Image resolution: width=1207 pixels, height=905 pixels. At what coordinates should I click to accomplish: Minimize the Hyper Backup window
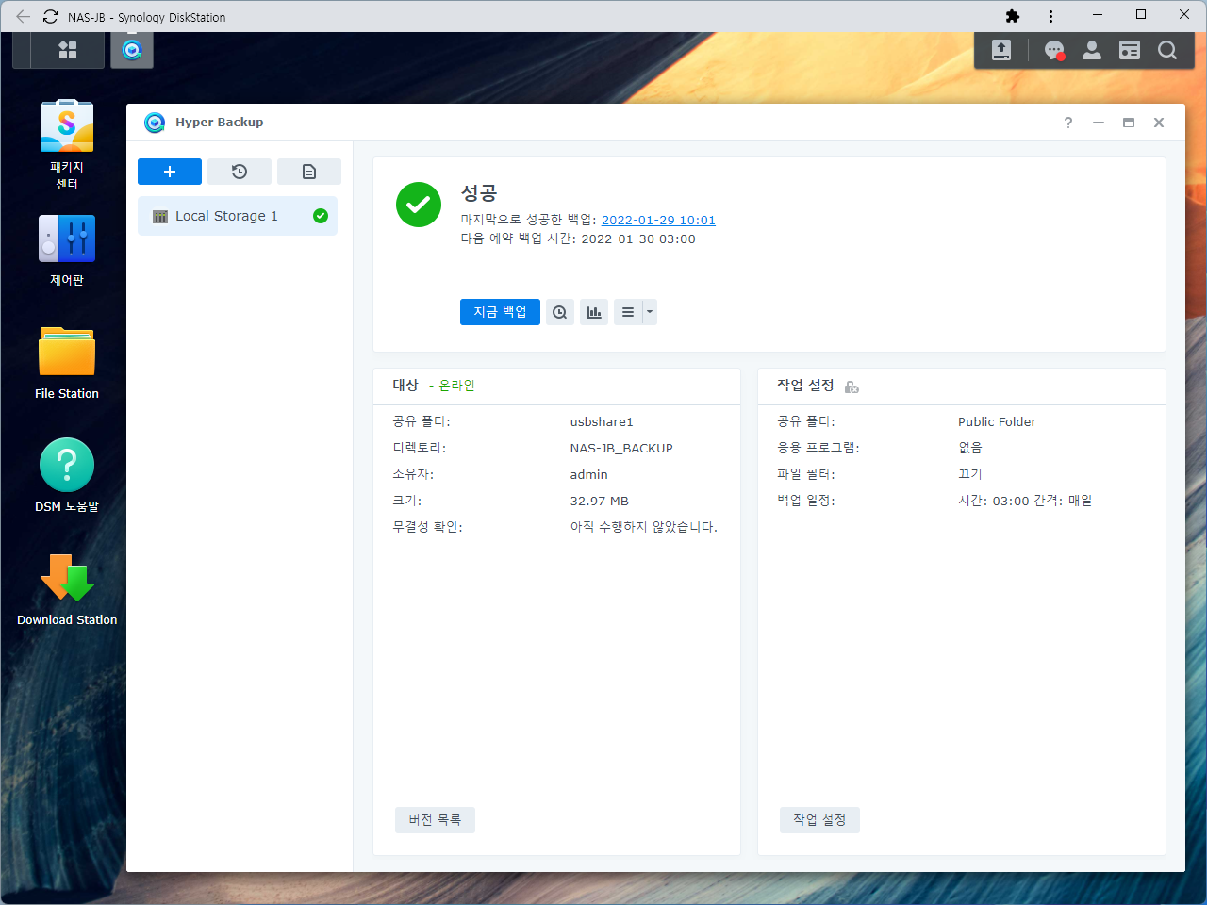click(1099, 123)
